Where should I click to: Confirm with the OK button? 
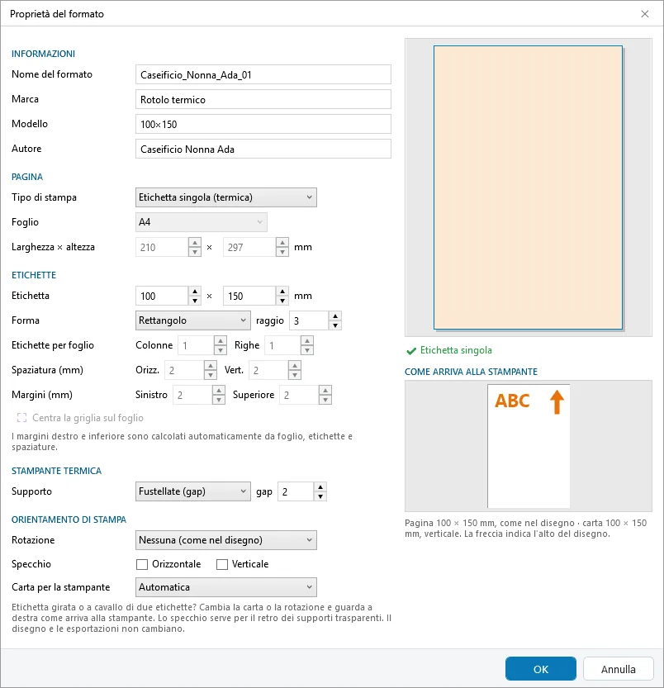[x=541, y=669]
